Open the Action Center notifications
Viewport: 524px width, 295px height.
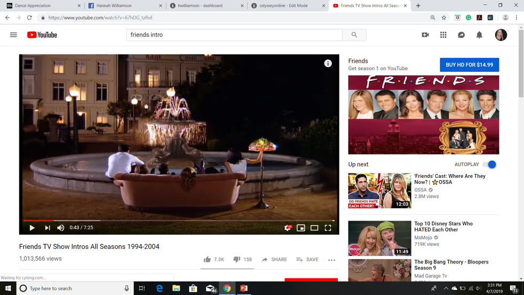click(514, 289)
